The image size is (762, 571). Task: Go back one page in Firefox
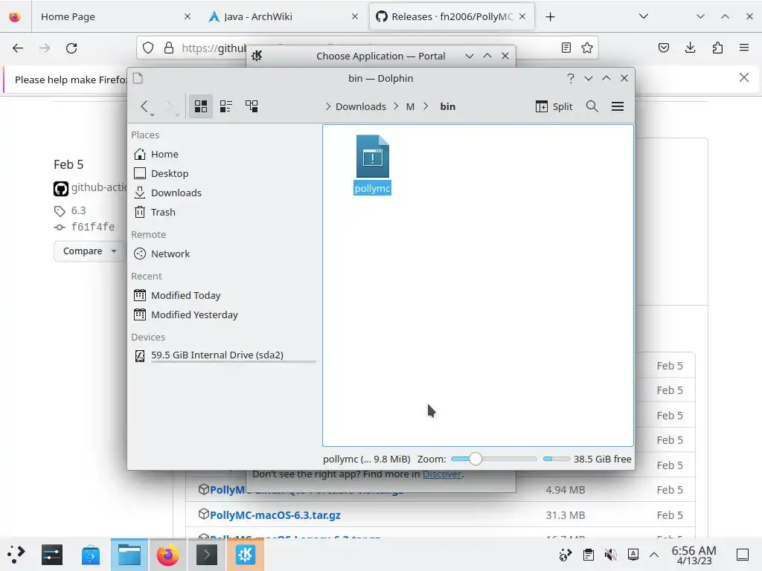click(x=18, y=48)
